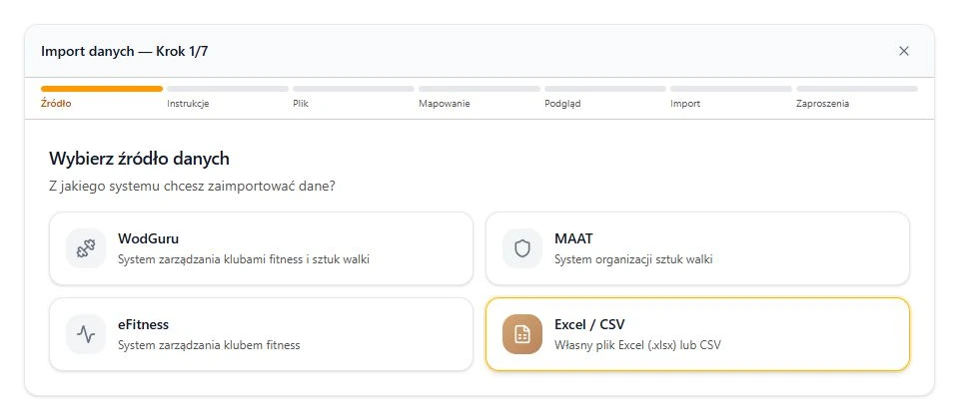Click "Własny plik Excel (.xlsx) lub CSV" text
Screen dimensions: 959x420
[637, 345]
